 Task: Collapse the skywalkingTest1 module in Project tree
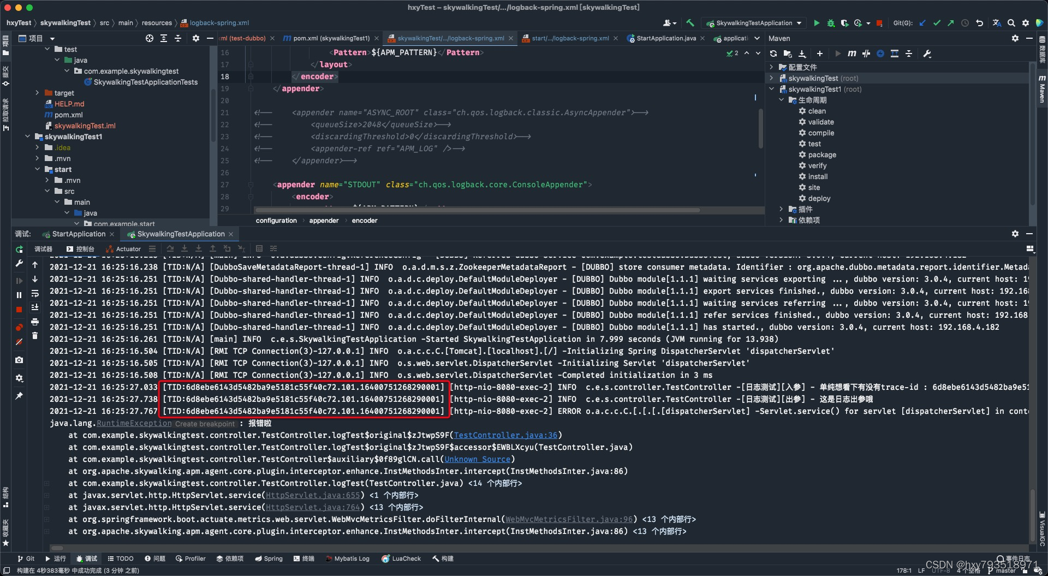[x=27, y=136]
